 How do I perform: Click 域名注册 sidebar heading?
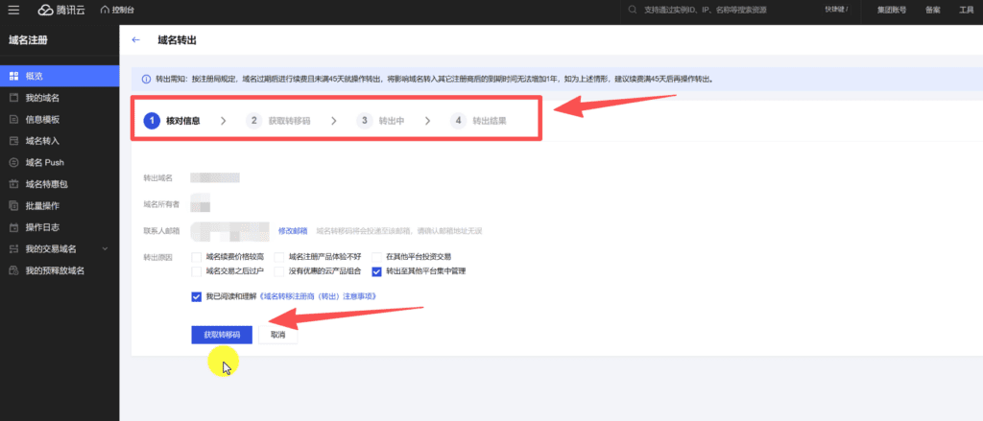(28, 40)
